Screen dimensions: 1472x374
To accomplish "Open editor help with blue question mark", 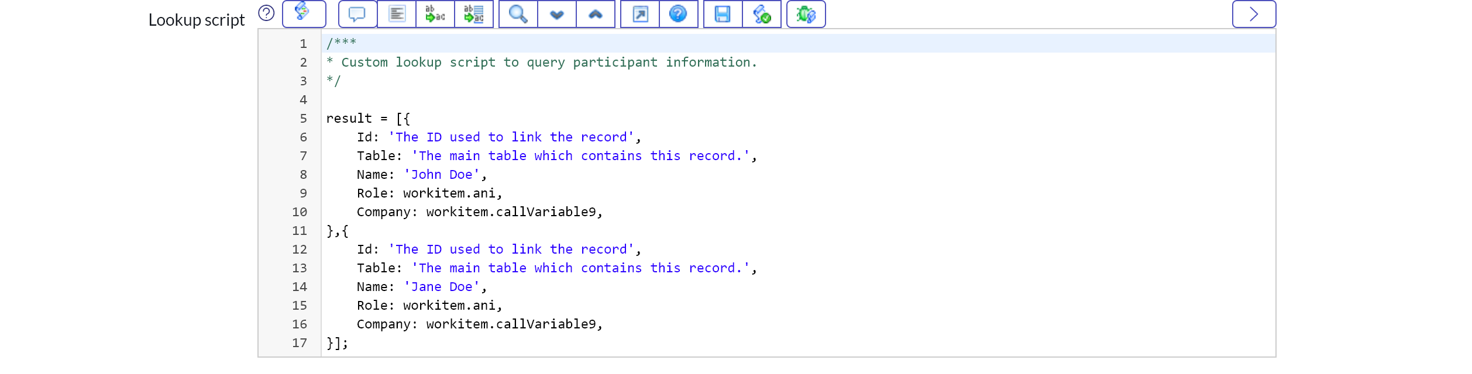I will tap(678, 14).
